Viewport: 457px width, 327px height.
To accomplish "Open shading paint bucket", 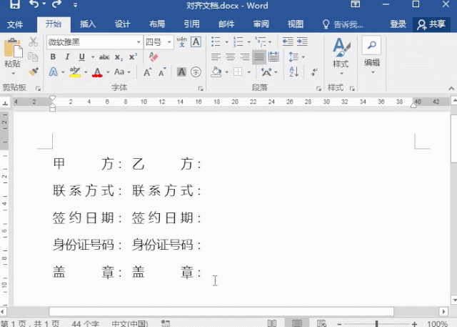I will click(216, 72).
